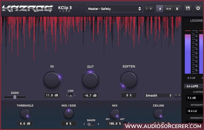This screenshot has width=204, height=130.
Task: Go to the next preset with plus button
Action: click(x=151, y=9)
